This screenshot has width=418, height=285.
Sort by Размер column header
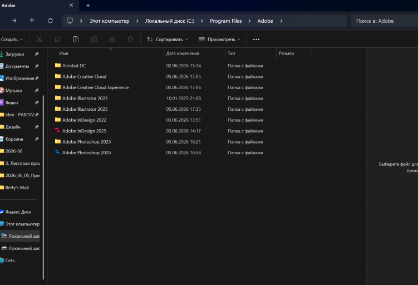click(x=286, y=53)
